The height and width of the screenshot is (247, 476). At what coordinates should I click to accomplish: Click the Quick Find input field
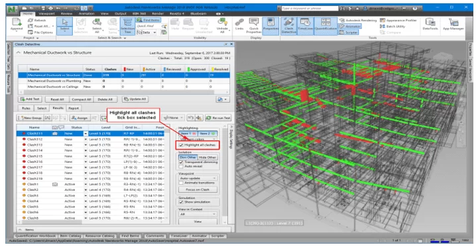(x=149, y=26)
